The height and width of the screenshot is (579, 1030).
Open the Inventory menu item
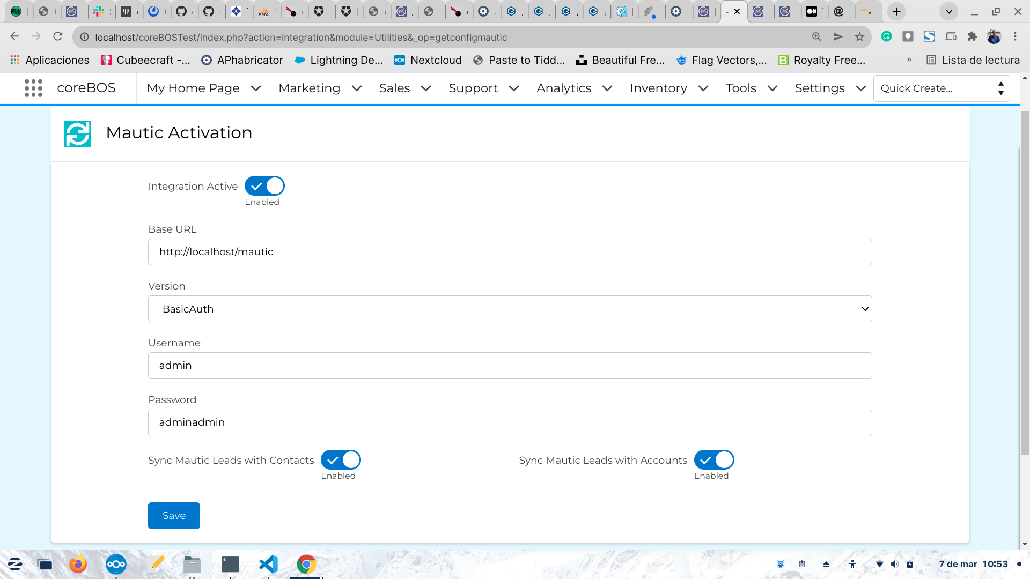coord(658,88)
